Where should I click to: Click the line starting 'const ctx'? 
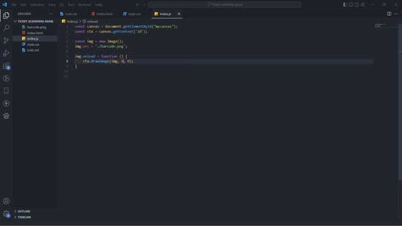pyautogui.click(x=111, y=31)
